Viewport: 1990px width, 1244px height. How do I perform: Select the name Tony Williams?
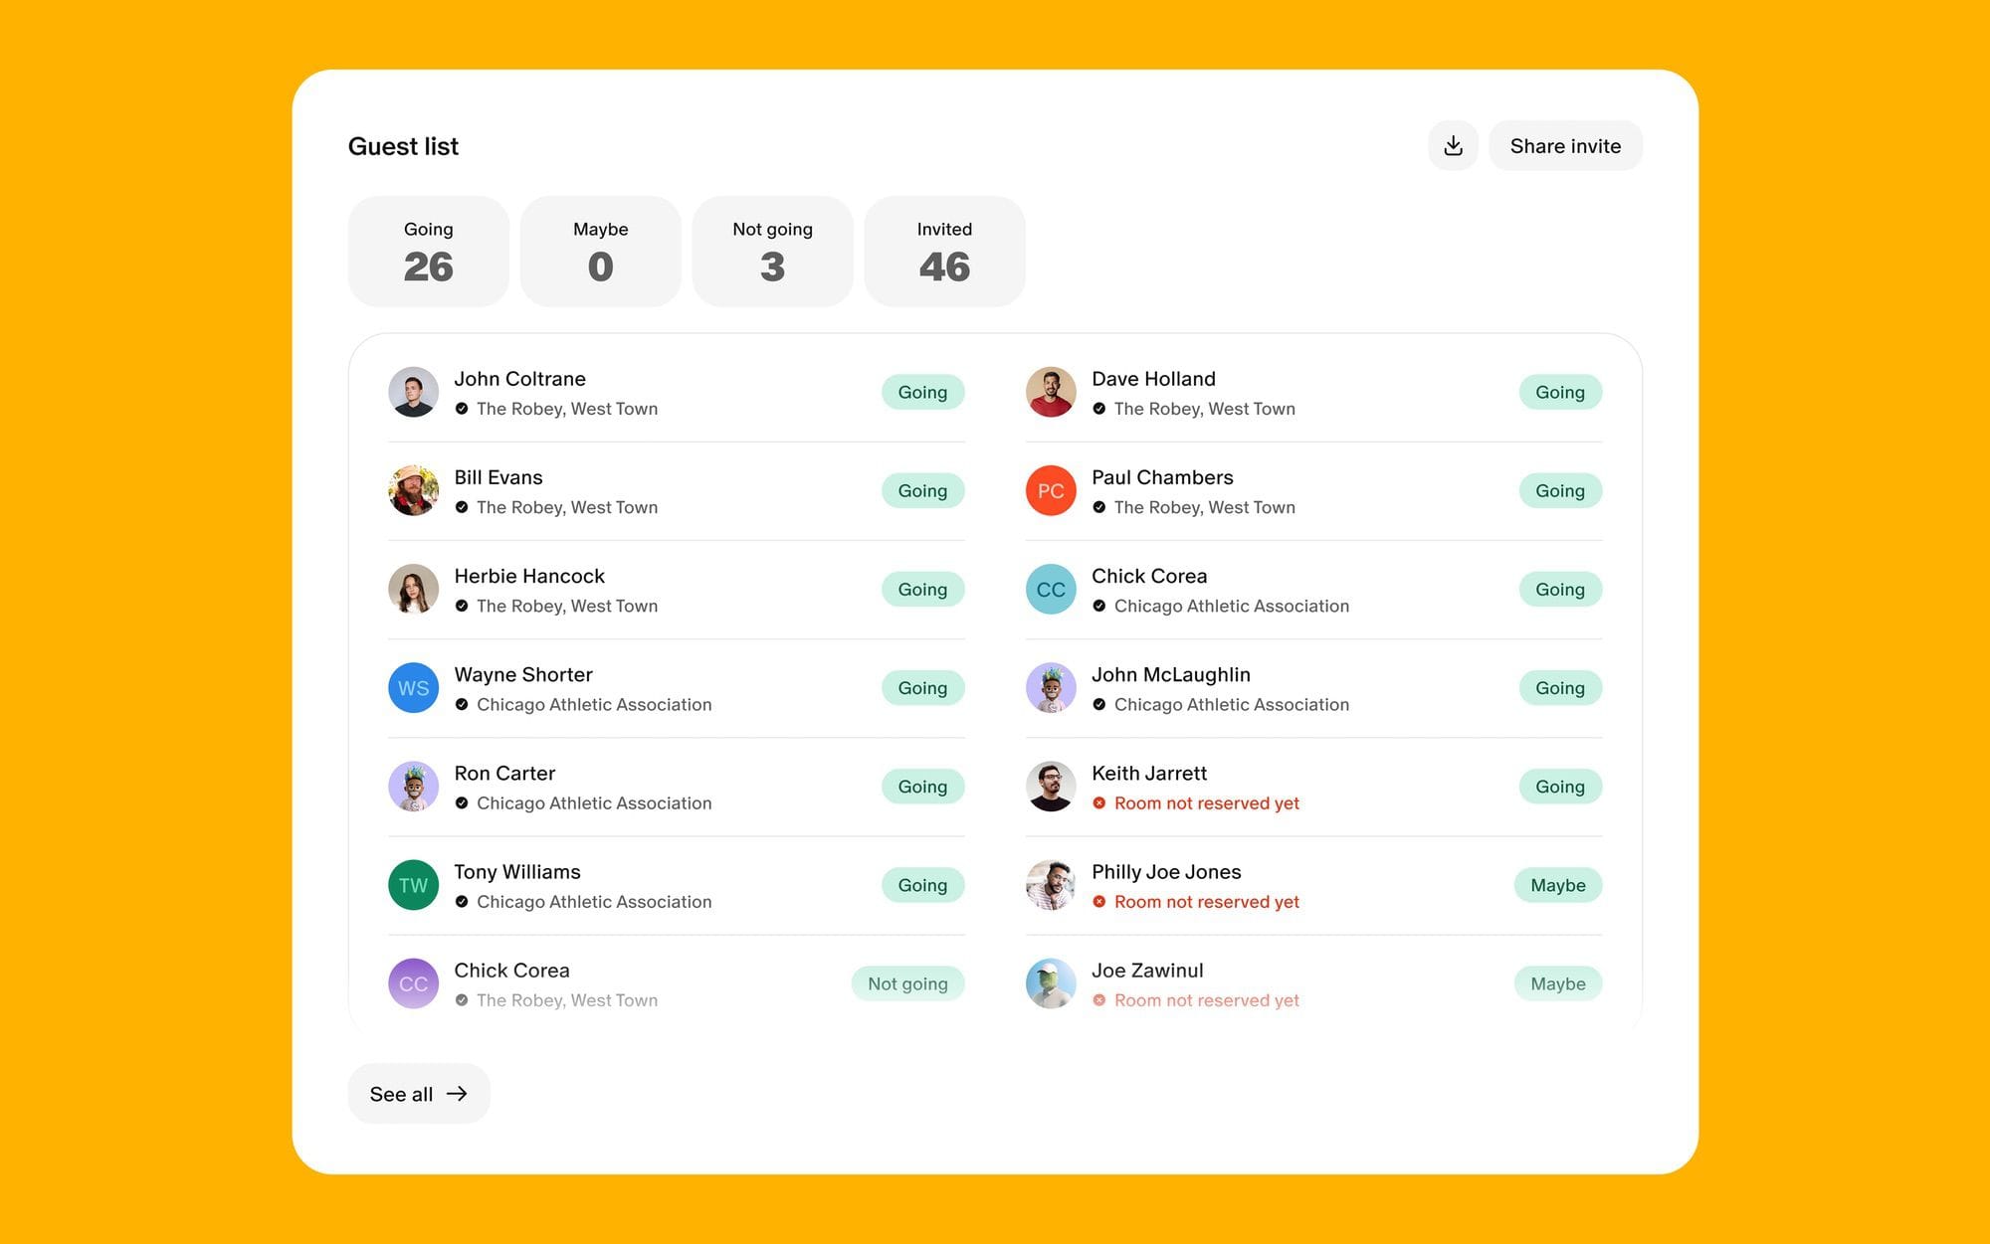tap(517, 872)
